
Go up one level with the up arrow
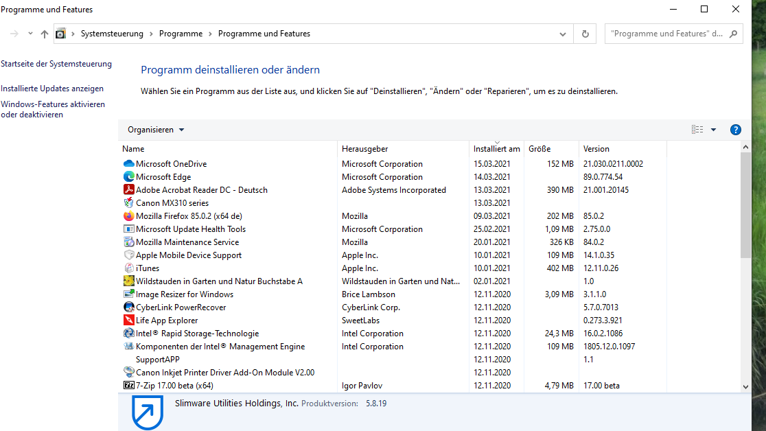45,34
